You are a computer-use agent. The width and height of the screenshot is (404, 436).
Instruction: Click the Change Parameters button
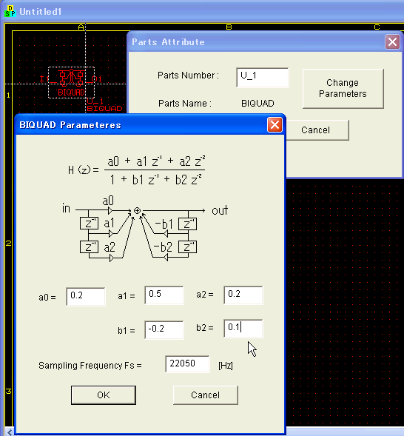pos(343,88)
